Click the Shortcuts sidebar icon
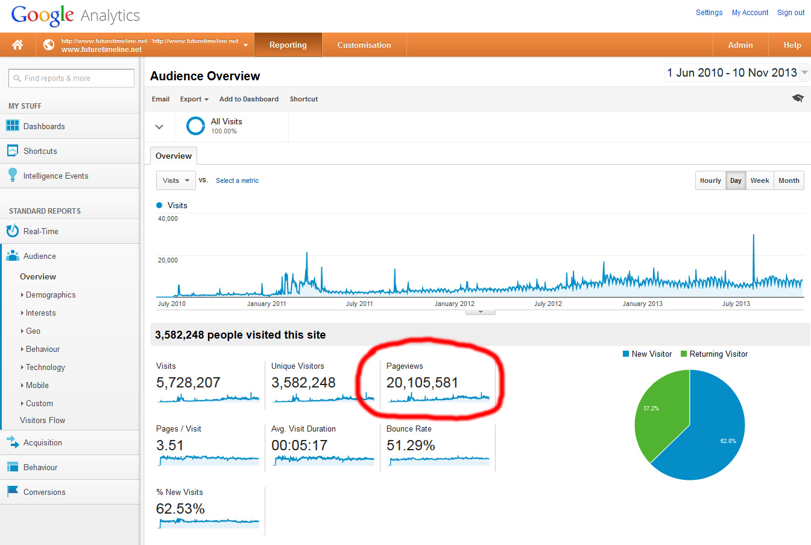The width and height of the screenshot is (811, 545). click(12, 151)
